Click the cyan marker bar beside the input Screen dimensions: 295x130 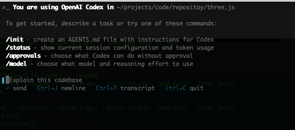pos(3,80)
